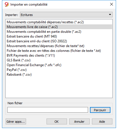Select the Rabobank (*.csv) entry
This screenshot has height=130, width=118.
click(x=59, y=75)
